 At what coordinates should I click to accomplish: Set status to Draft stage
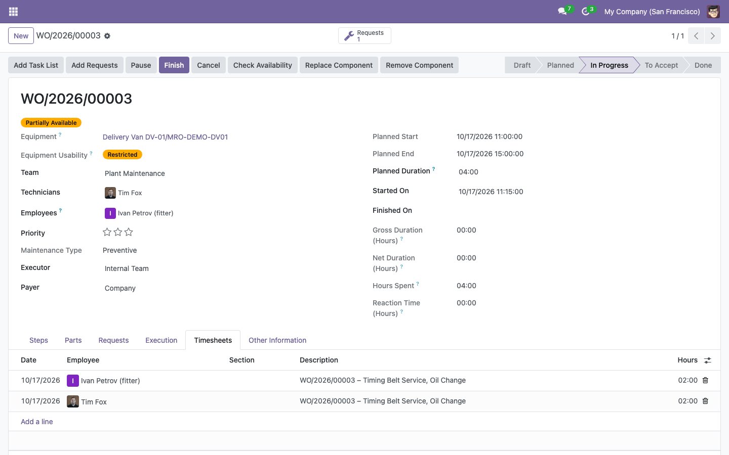[x=522, y=65]
